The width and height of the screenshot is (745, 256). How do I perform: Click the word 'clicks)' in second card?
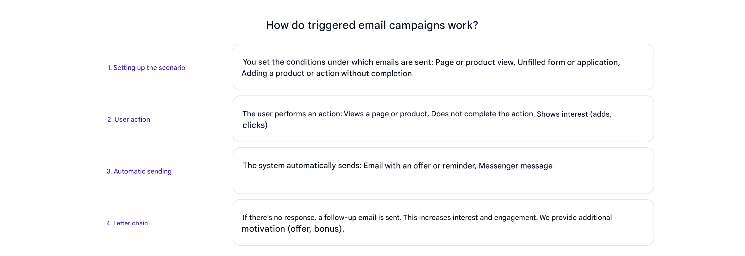[x=255, y=125]
